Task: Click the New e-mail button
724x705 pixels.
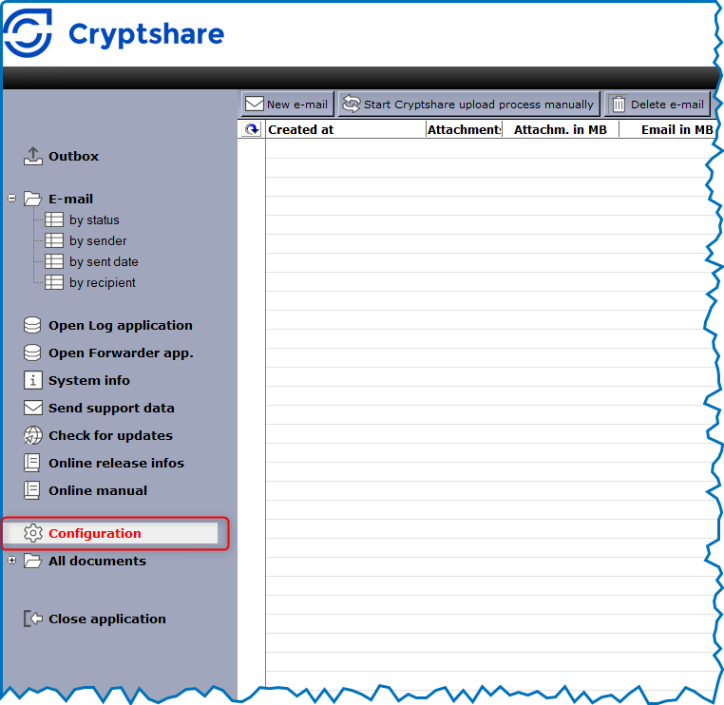Action: click(287, 105)
